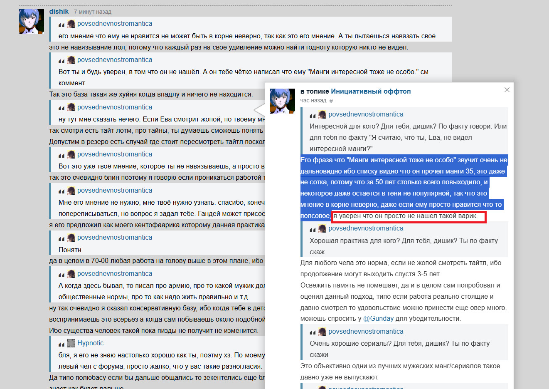Click dishik's large avatar beside the main post
This screenshot has height=389, width=549.
[x=32, y=22]
